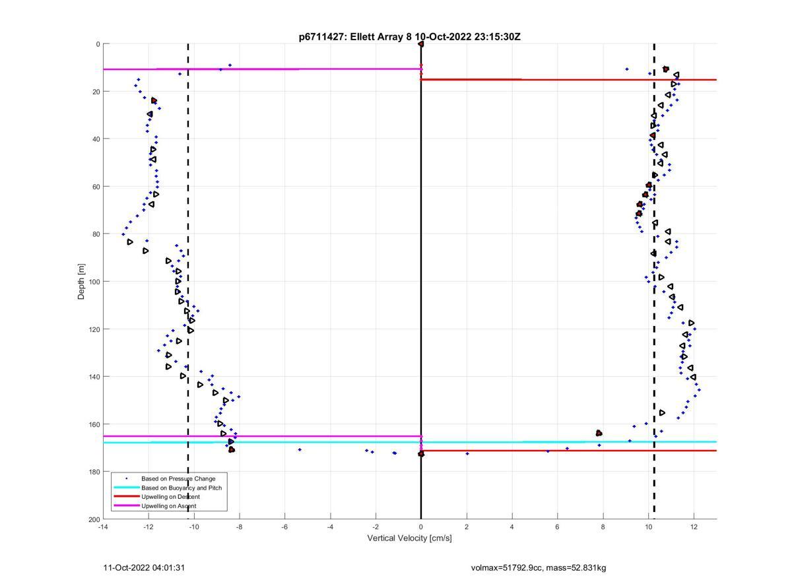Click "Based on Pressure Change" legend entry
This screenshot has width=792, height=584.
(178, 478)
